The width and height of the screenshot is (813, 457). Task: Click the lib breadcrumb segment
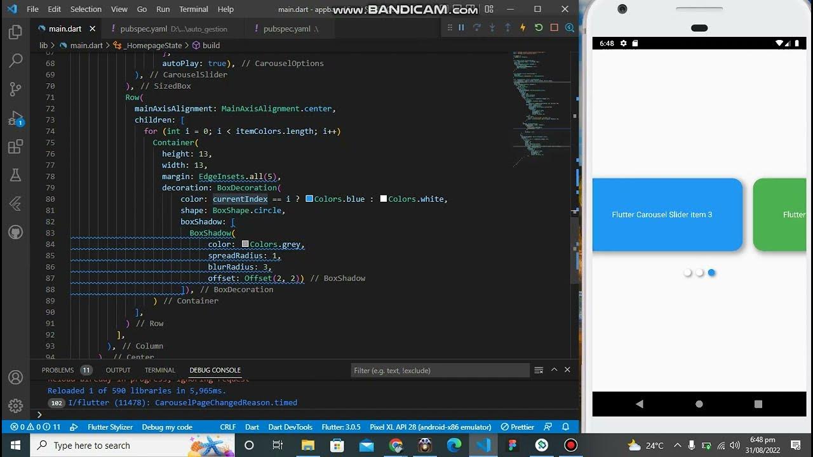click(44, 46)
